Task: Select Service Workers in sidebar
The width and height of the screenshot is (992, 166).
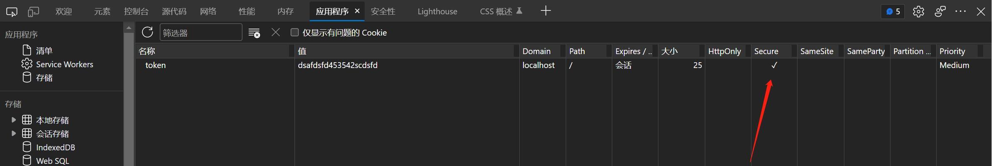Action: point(64,64)
